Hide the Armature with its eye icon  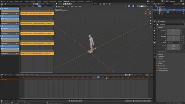[x=183, y=10]
